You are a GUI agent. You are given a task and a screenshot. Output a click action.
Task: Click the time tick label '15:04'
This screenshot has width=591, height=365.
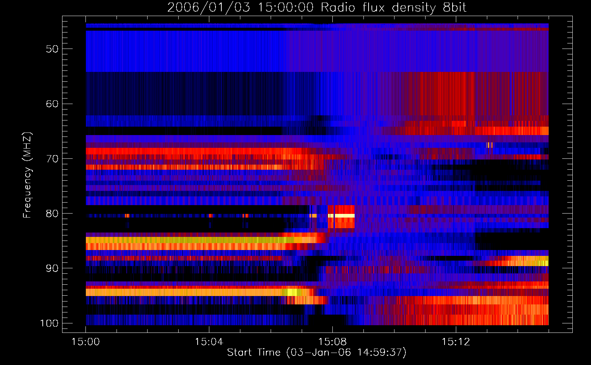tap(209, 342)
